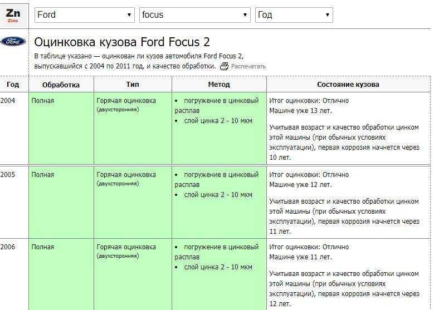The image size is (434, 310).
Task: Click the Год column header
Action: coord(13,85)
